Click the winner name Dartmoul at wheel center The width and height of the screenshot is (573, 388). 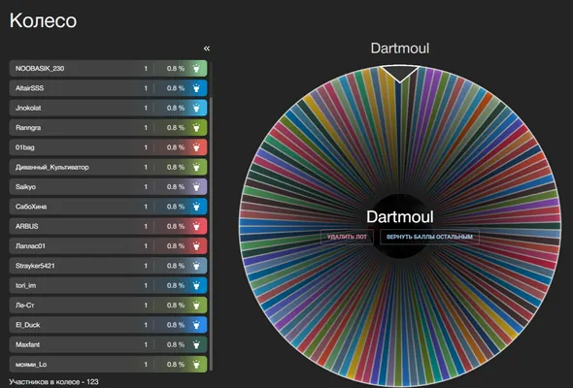400,217
